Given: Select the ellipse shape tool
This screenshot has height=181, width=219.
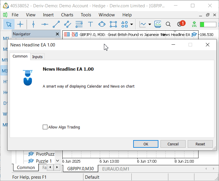Looking at the screenshot, I should tap(102, 24).
